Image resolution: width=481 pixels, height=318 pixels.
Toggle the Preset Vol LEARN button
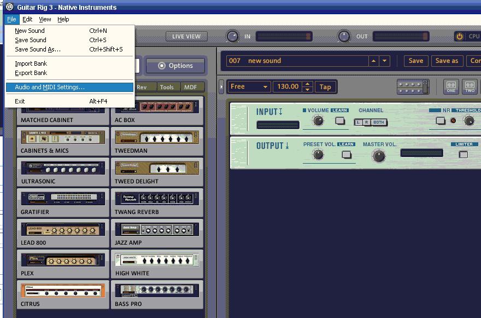click(x=347, y=154)
